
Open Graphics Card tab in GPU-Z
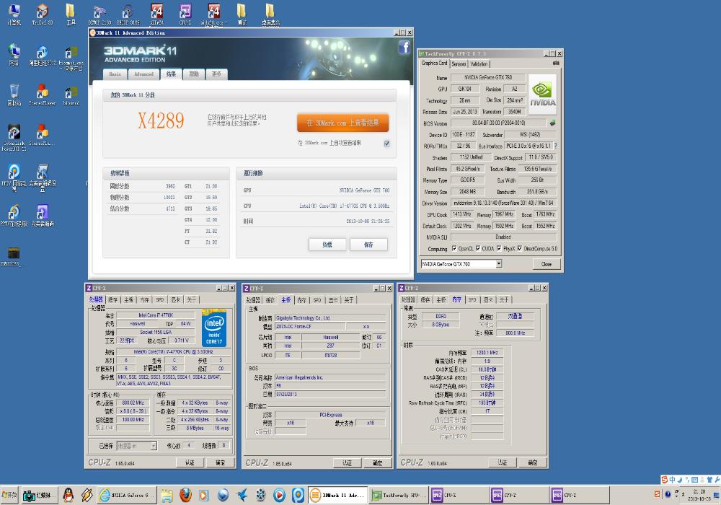[x=434, y=63]
